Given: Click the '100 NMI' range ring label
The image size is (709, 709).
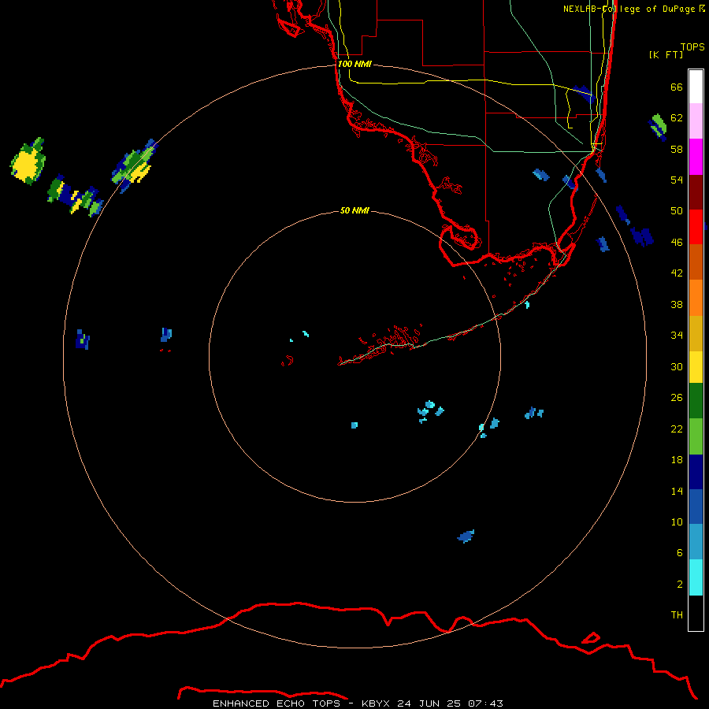Looking at the screenshot, I should (x=354, y=64).
